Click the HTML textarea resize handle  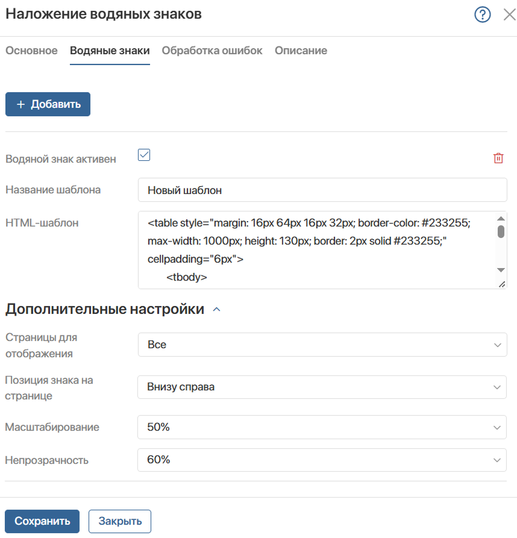tap(502, 284)
